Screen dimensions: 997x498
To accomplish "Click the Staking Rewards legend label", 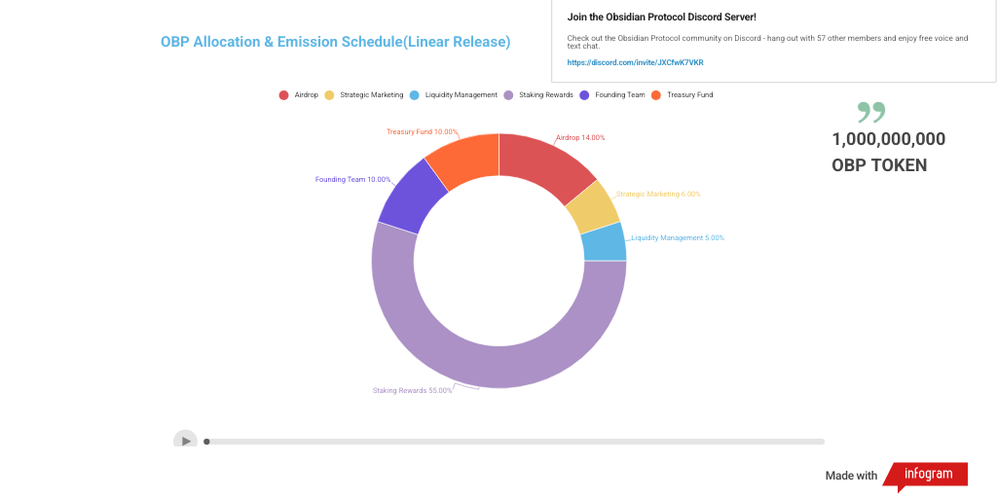I will (546, 95).
